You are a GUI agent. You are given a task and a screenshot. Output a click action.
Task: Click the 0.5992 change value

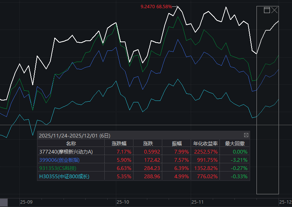coord(152,152)
